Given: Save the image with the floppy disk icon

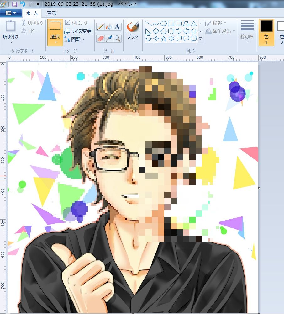Looking at the screenshot, I should tap(15, 4).
